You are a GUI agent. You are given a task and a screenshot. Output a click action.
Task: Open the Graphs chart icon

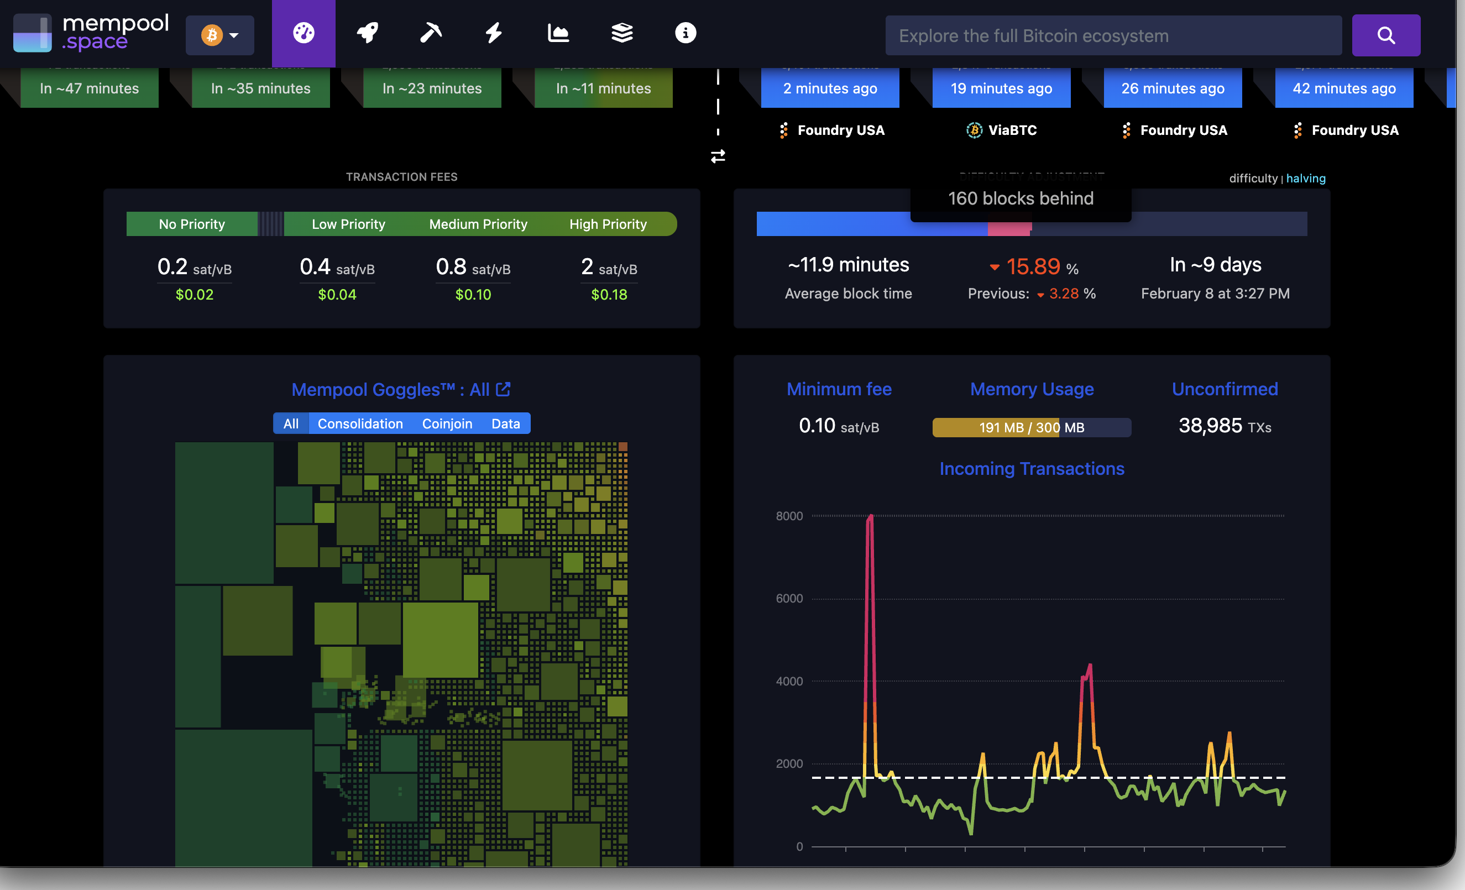click(558, 33)
